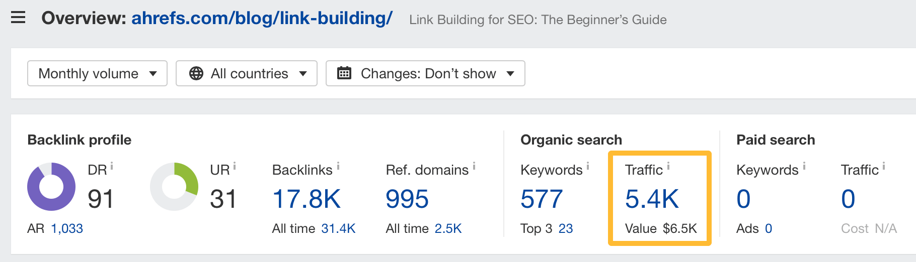Click the AR 1,033 rank link
This screenshot has height=262, width=916.
point(66,229)
